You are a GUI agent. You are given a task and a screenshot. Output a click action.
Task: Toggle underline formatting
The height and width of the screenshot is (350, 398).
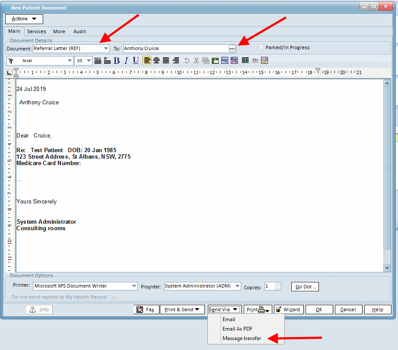tap(136, 60)
